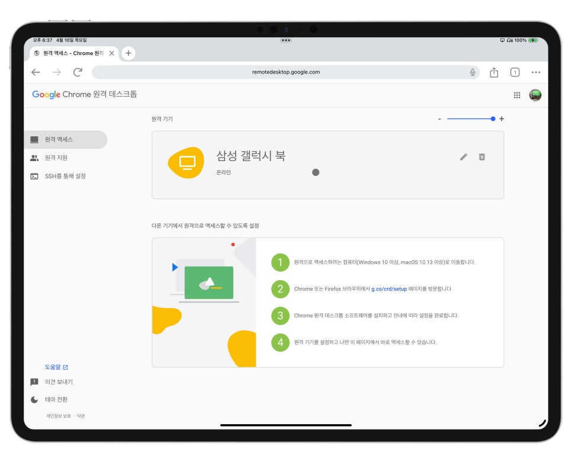Click the moon icon for theme switch

(34, 400)
